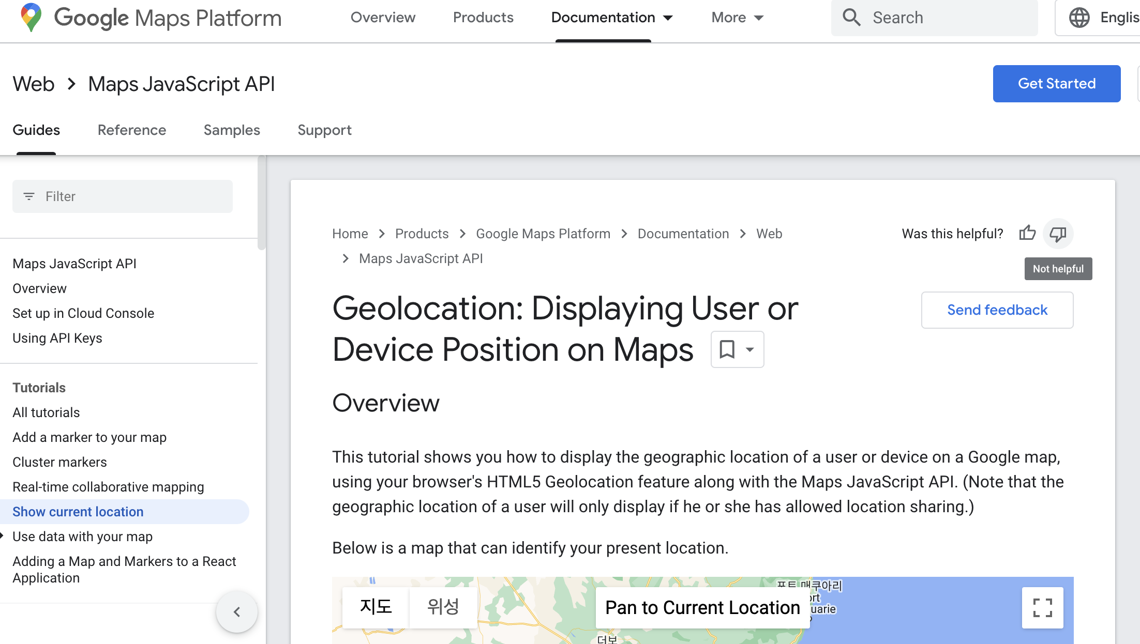Switch to the Samples tab

pos(232,130)
